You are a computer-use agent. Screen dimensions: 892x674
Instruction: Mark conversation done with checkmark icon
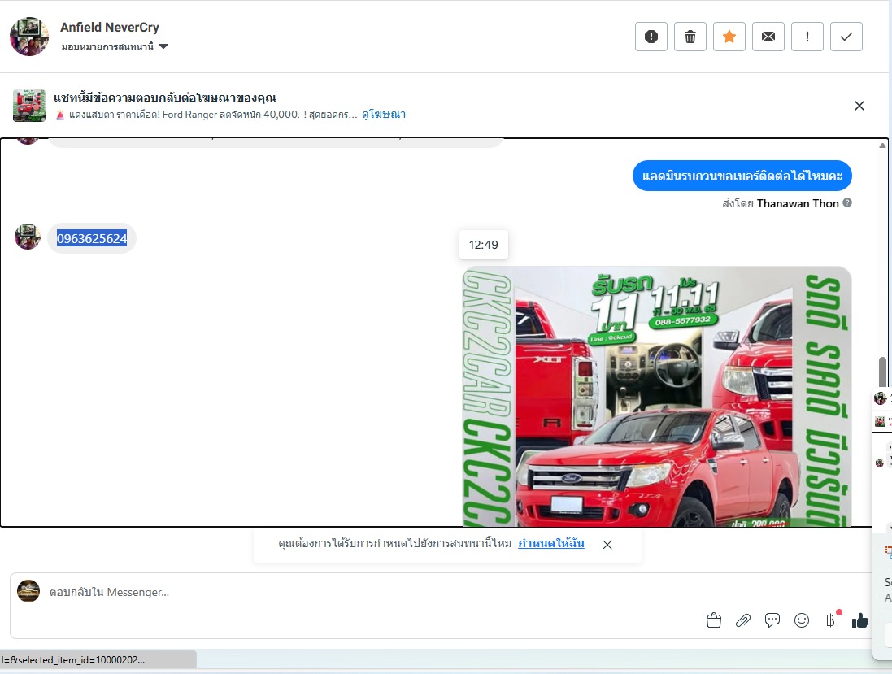tap(846, 37)
